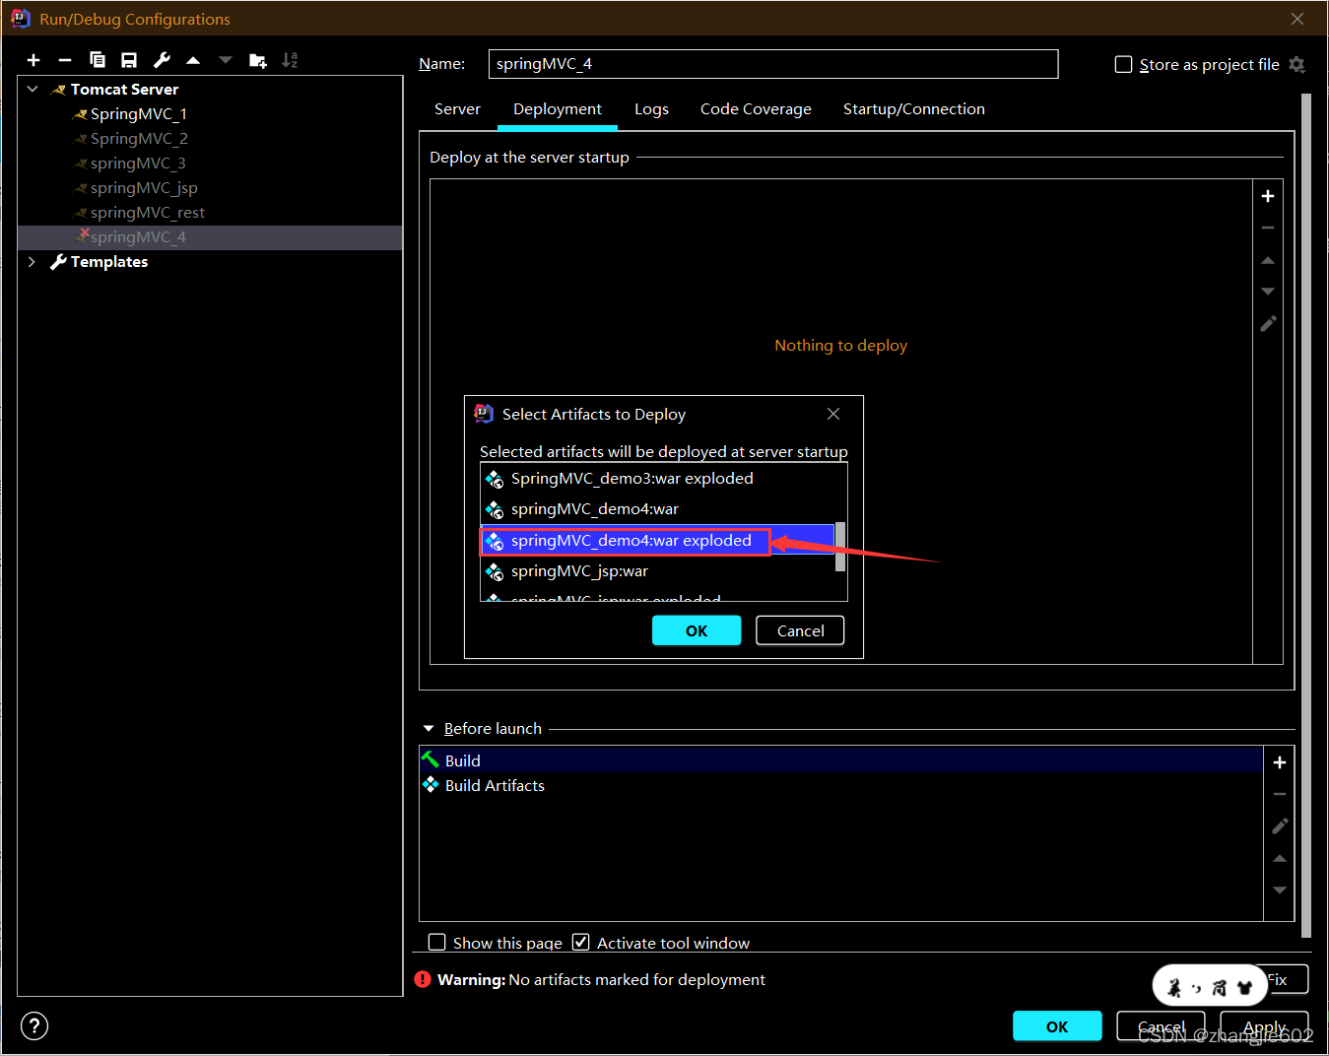Confirm artifact selection with OK

coord(697,630)
